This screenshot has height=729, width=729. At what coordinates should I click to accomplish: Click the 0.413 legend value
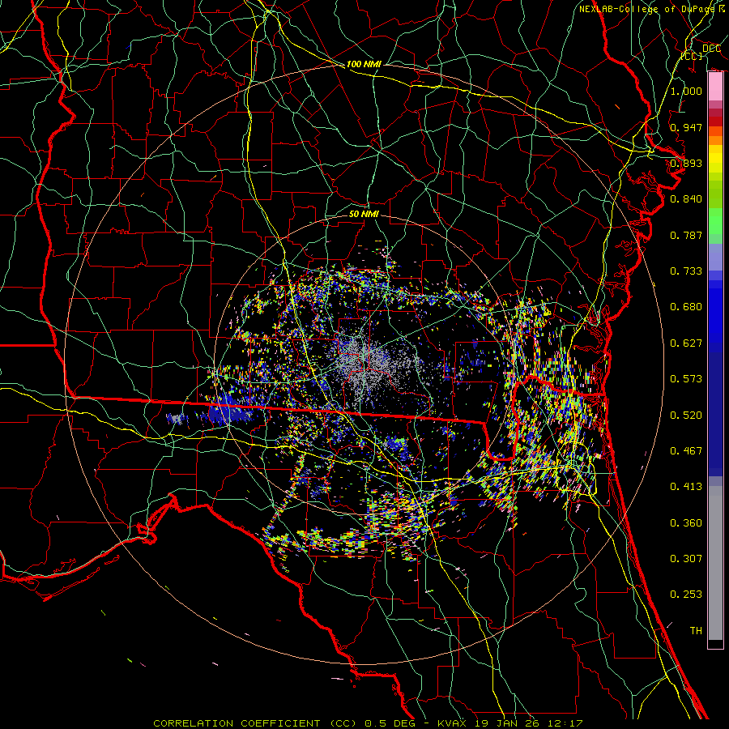point(686,487)
